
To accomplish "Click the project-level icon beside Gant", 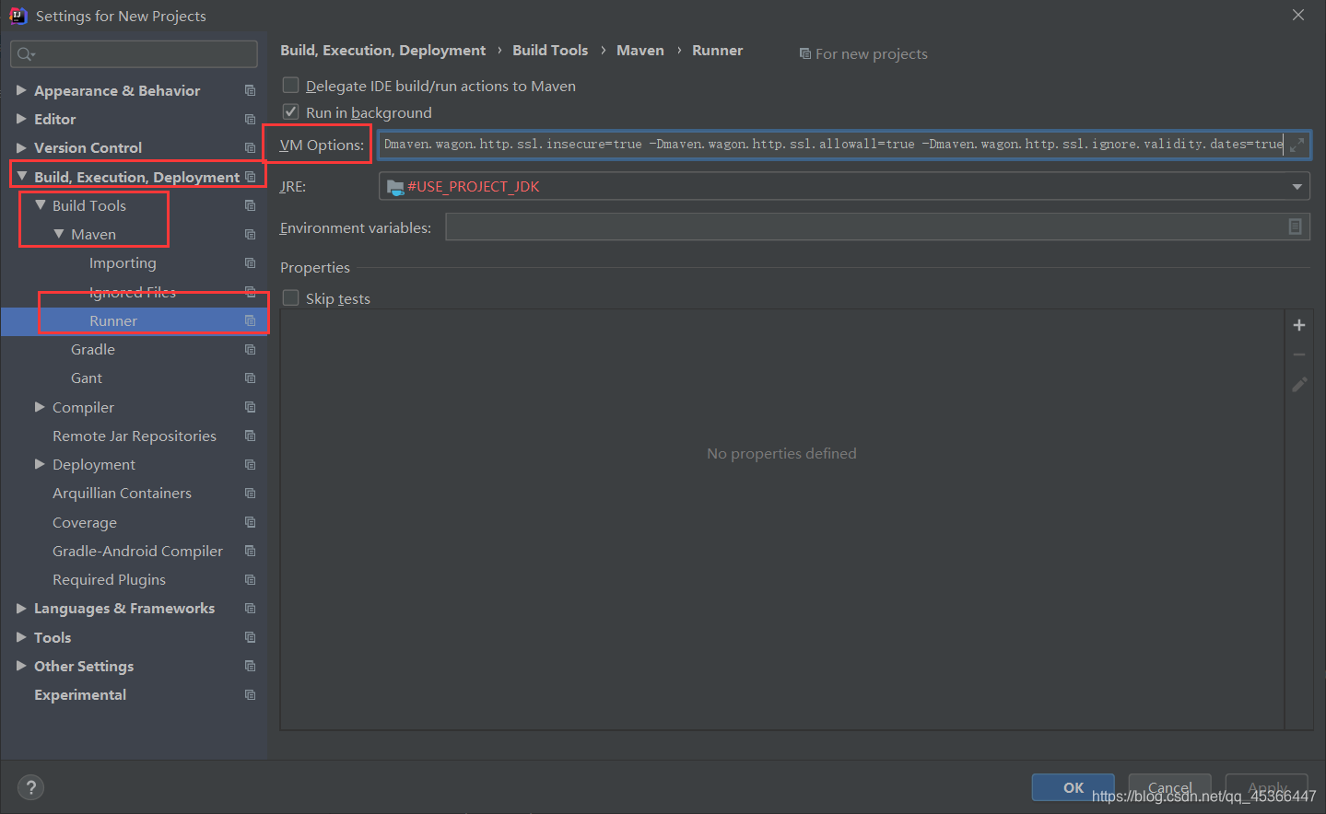I will click(250, 378).
